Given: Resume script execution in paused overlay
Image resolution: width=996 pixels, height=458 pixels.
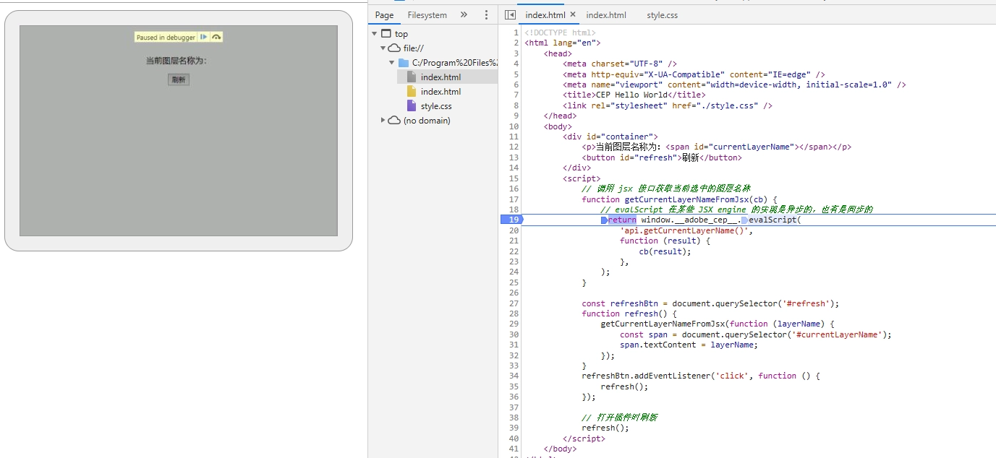Looking at the screenshot, I should point(203,37).
